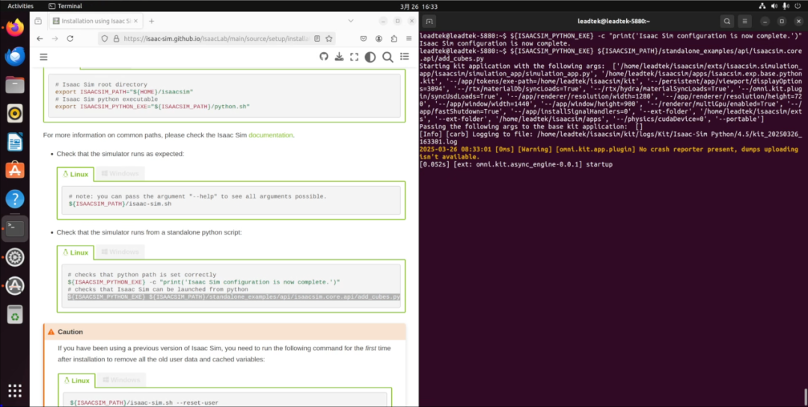808x407 pixels.
Task: Show Applications grid at dock bottom
Action: (x=15, y=390)
